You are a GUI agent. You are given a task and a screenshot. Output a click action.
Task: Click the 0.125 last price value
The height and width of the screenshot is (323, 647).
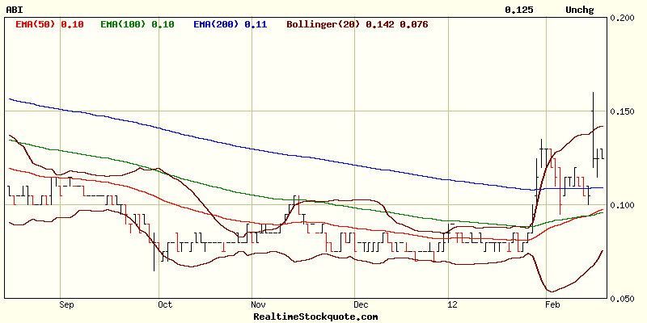click(x=518, y=10)
